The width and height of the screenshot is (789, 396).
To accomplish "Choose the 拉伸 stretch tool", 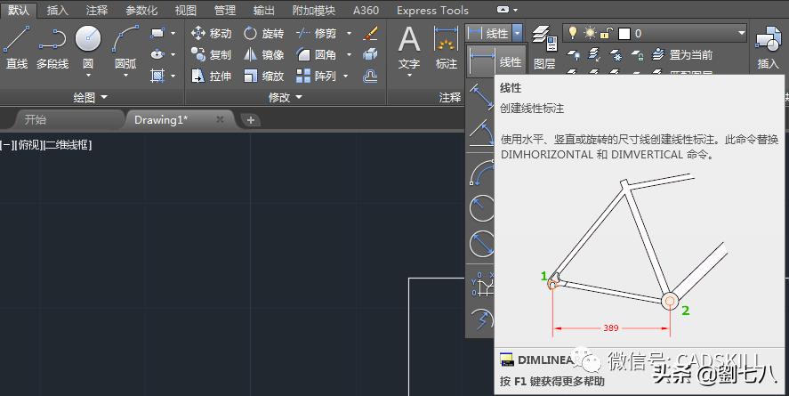I will (212, 76).
